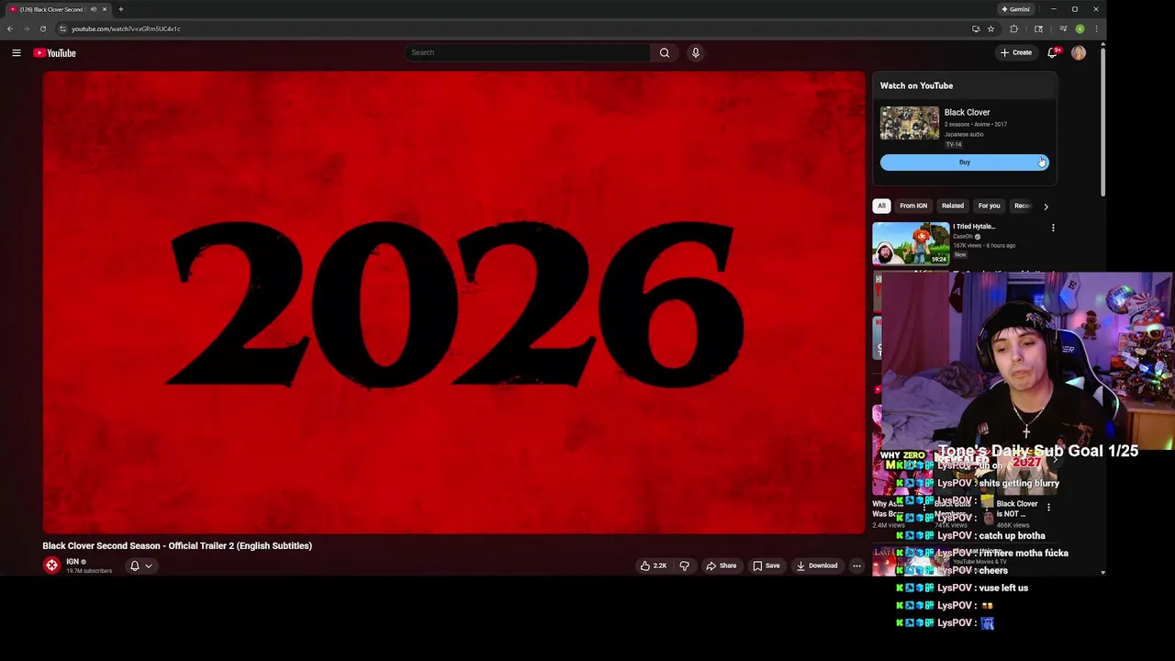This screenshot has width=1175, height=661.
Task: Dislike the video with thumbs down
Action: pyautogui.click(x=684, y=566)
